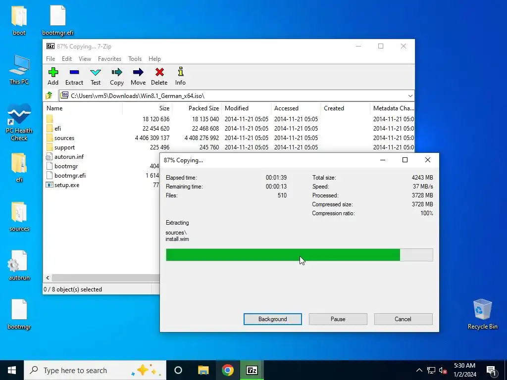This screenshot has height=380, width=507.
Task: Click the network tray icon
Action: tap(431, 370)
